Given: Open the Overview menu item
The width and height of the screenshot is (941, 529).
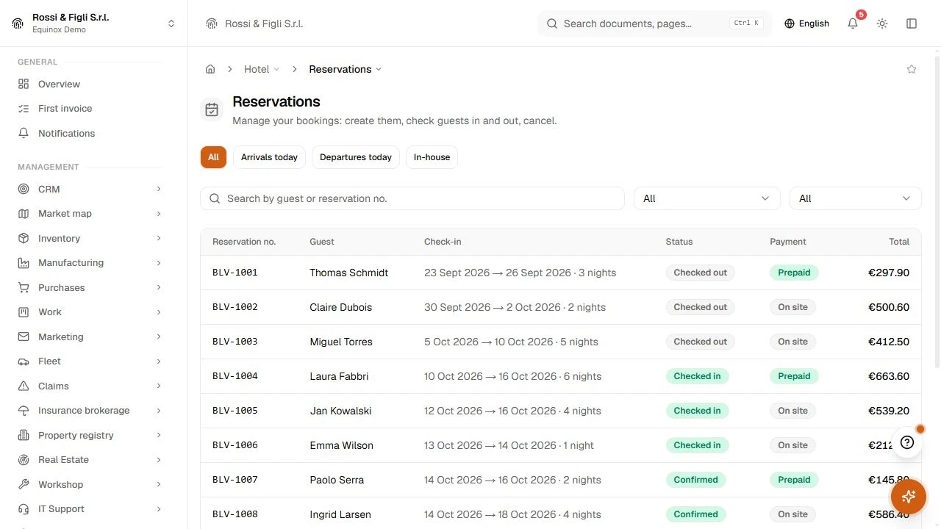Looking at the screenshot, I should 90,84.
